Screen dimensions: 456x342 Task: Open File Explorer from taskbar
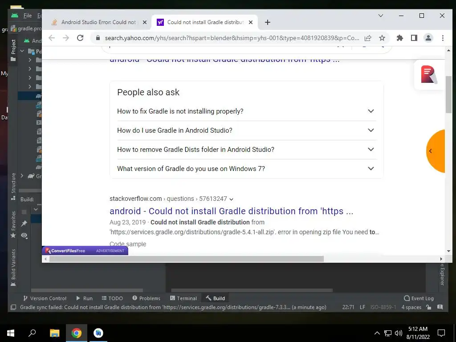pos(54,333)
